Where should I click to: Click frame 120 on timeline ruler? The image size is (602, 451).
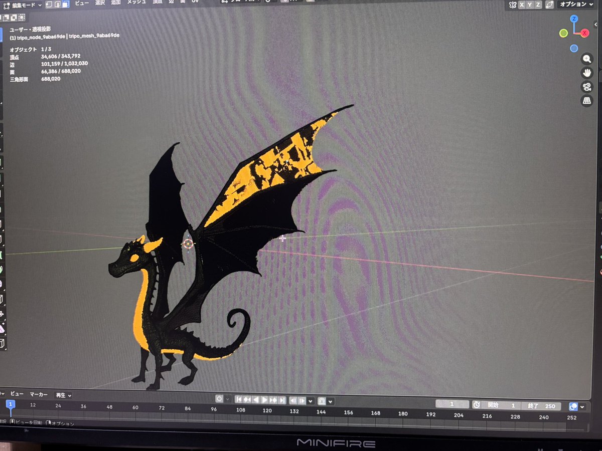click(x=267, y=410)
